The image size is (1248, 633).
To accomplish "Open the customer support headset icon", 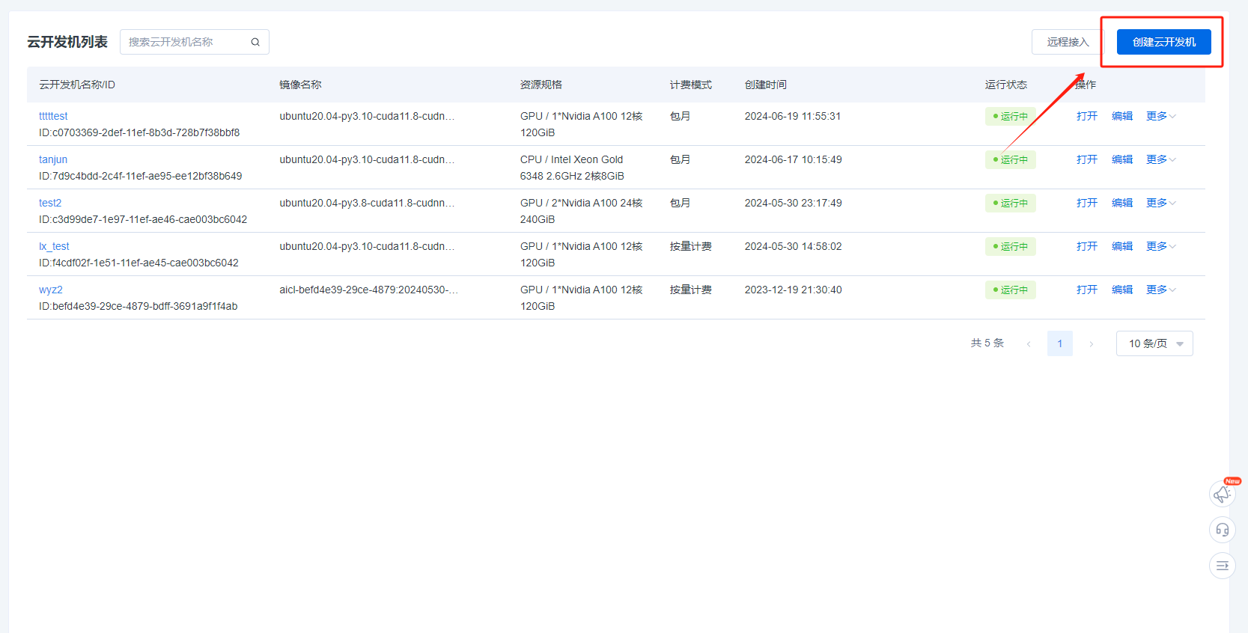I will pos(1223,530).
